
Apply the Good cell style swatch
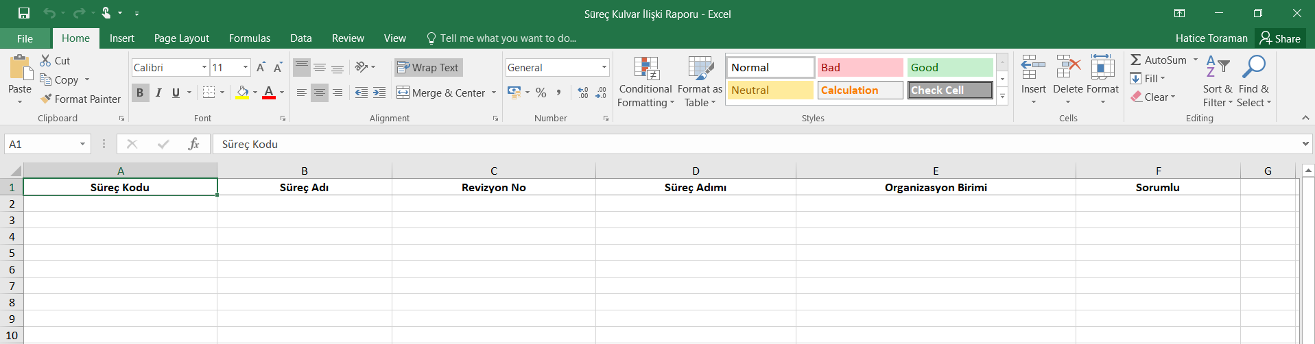pos(949,67)
